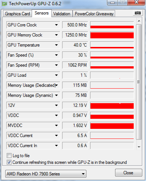The height and width of the screenshot is (181, 146).
Task: Open the PowerColor Giveaway tab
Action: (x=94, y=14)
